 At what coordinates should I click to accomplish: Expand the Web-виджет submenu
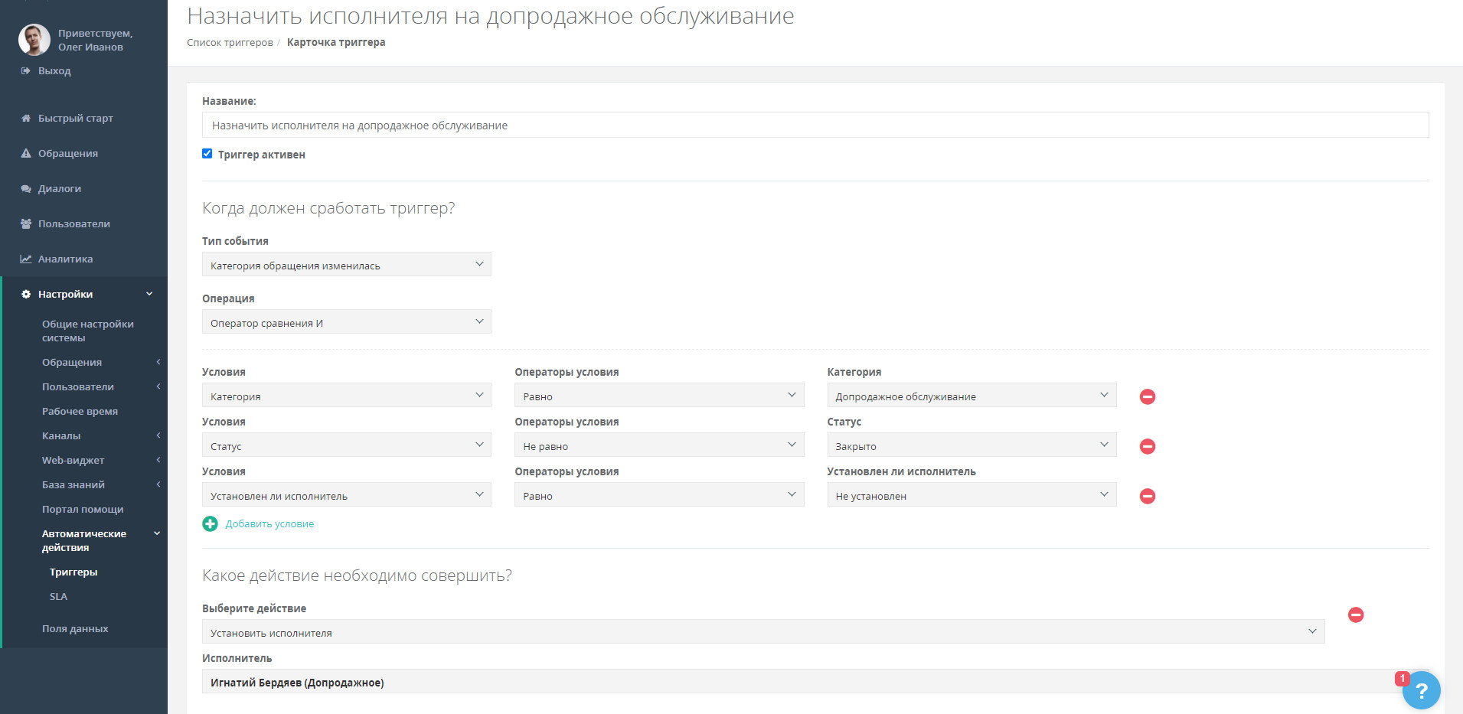pos(158,460)
